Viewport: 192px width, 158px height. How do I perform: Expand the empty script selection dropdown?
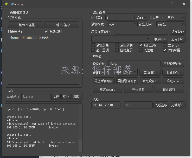pos(121,39)
